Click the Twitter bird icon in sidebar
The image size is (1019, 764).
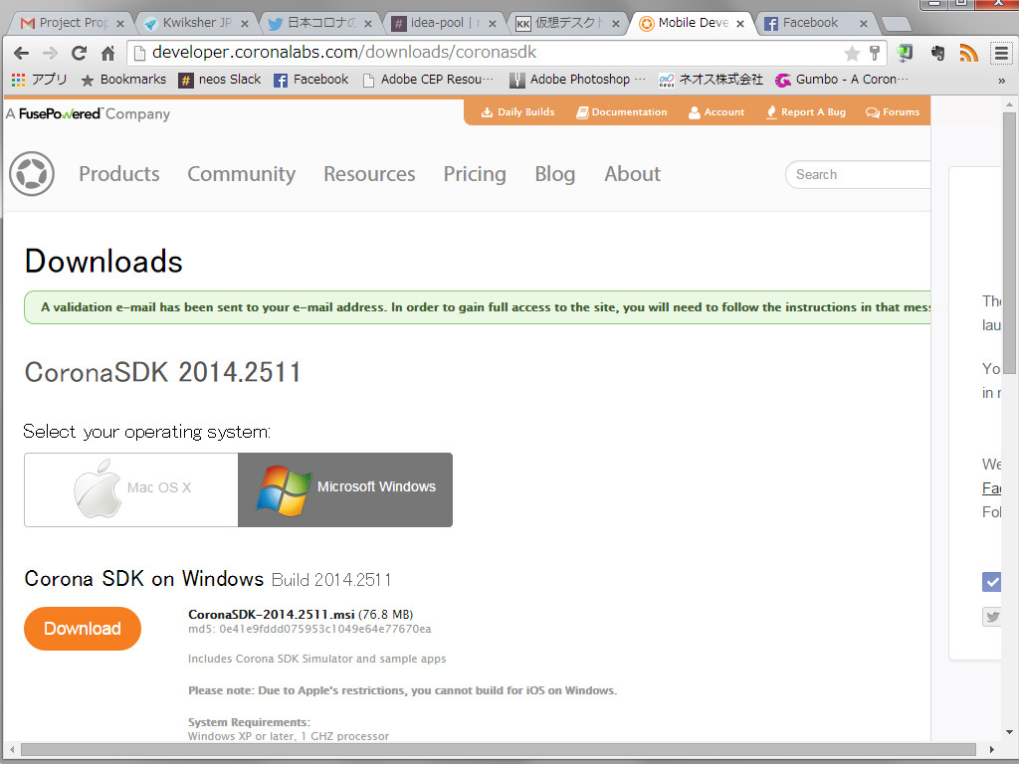click(992, 617)
